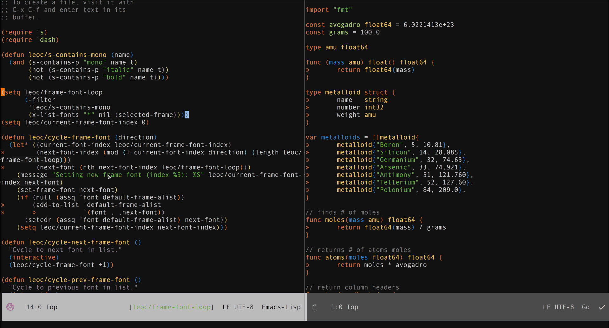This screenshot has width=609, height=328.
Task: Click the type metalloid struct line
Action: [x=350, y=92]
